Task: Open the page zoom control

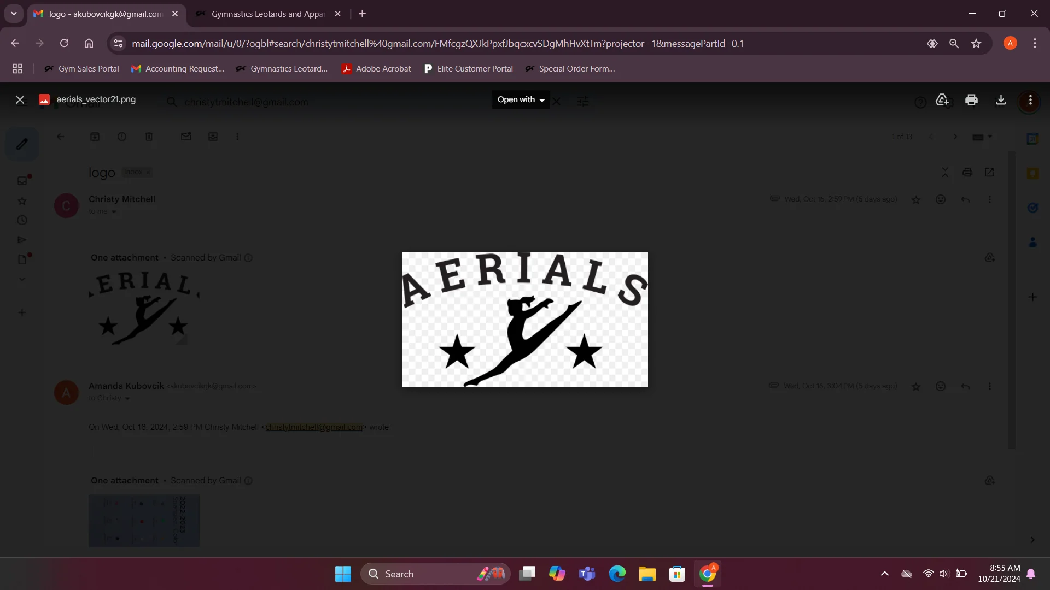Action: 954,43
